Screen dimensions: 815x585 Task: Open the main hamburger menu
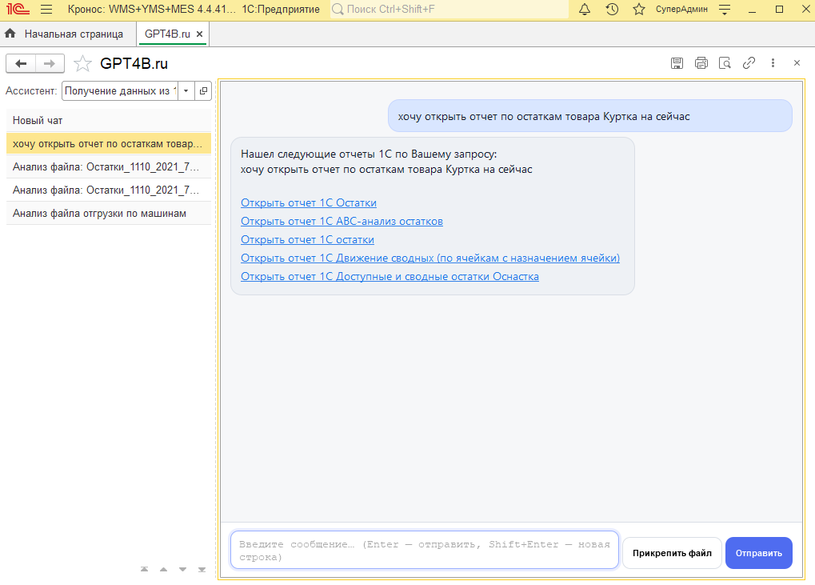[x=46, y=10]
